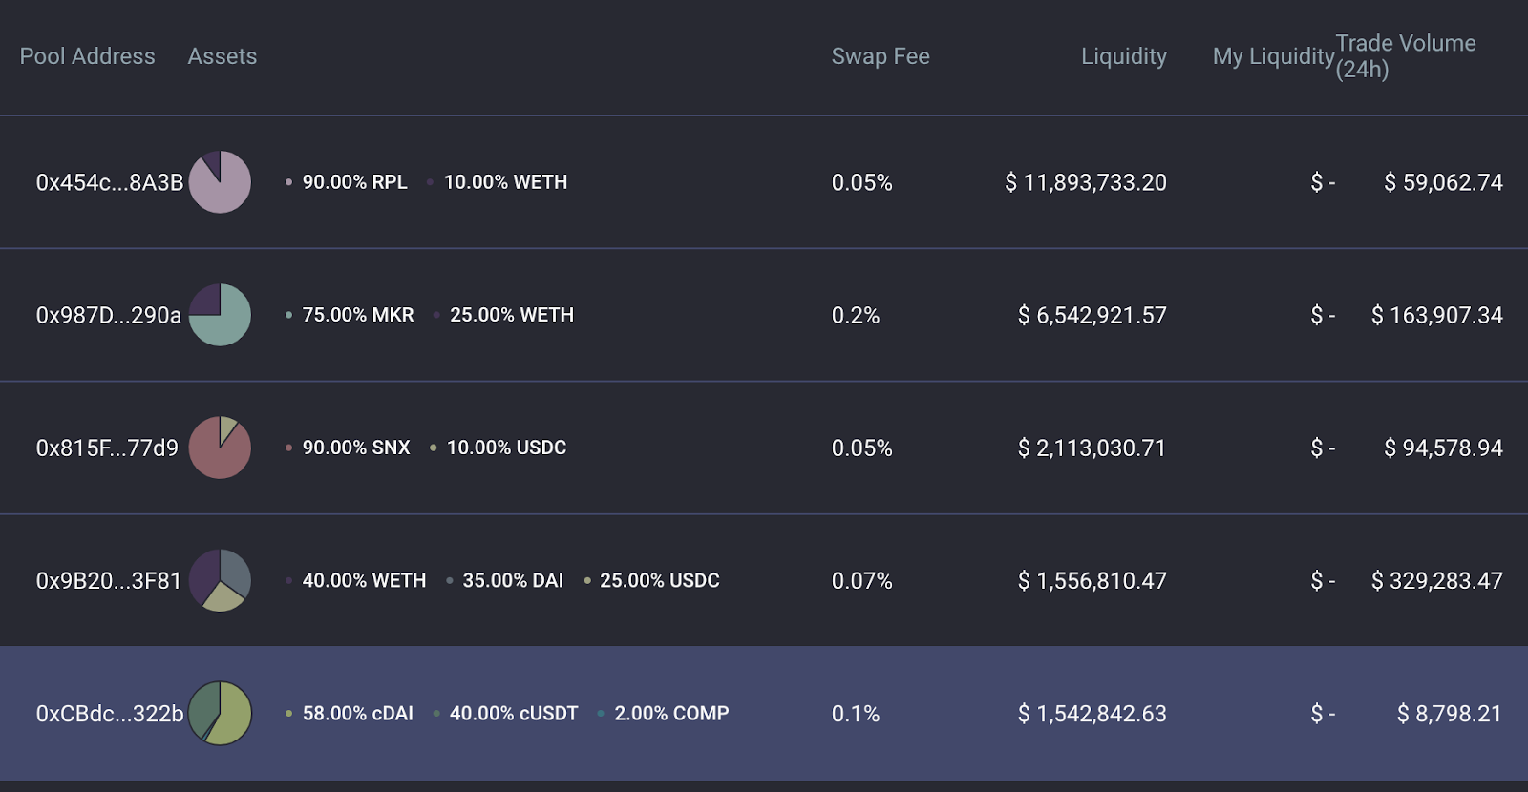Open pool address 0x987D...290a
The width and height of the screenshot is (1528, 792).
(108, 315)
